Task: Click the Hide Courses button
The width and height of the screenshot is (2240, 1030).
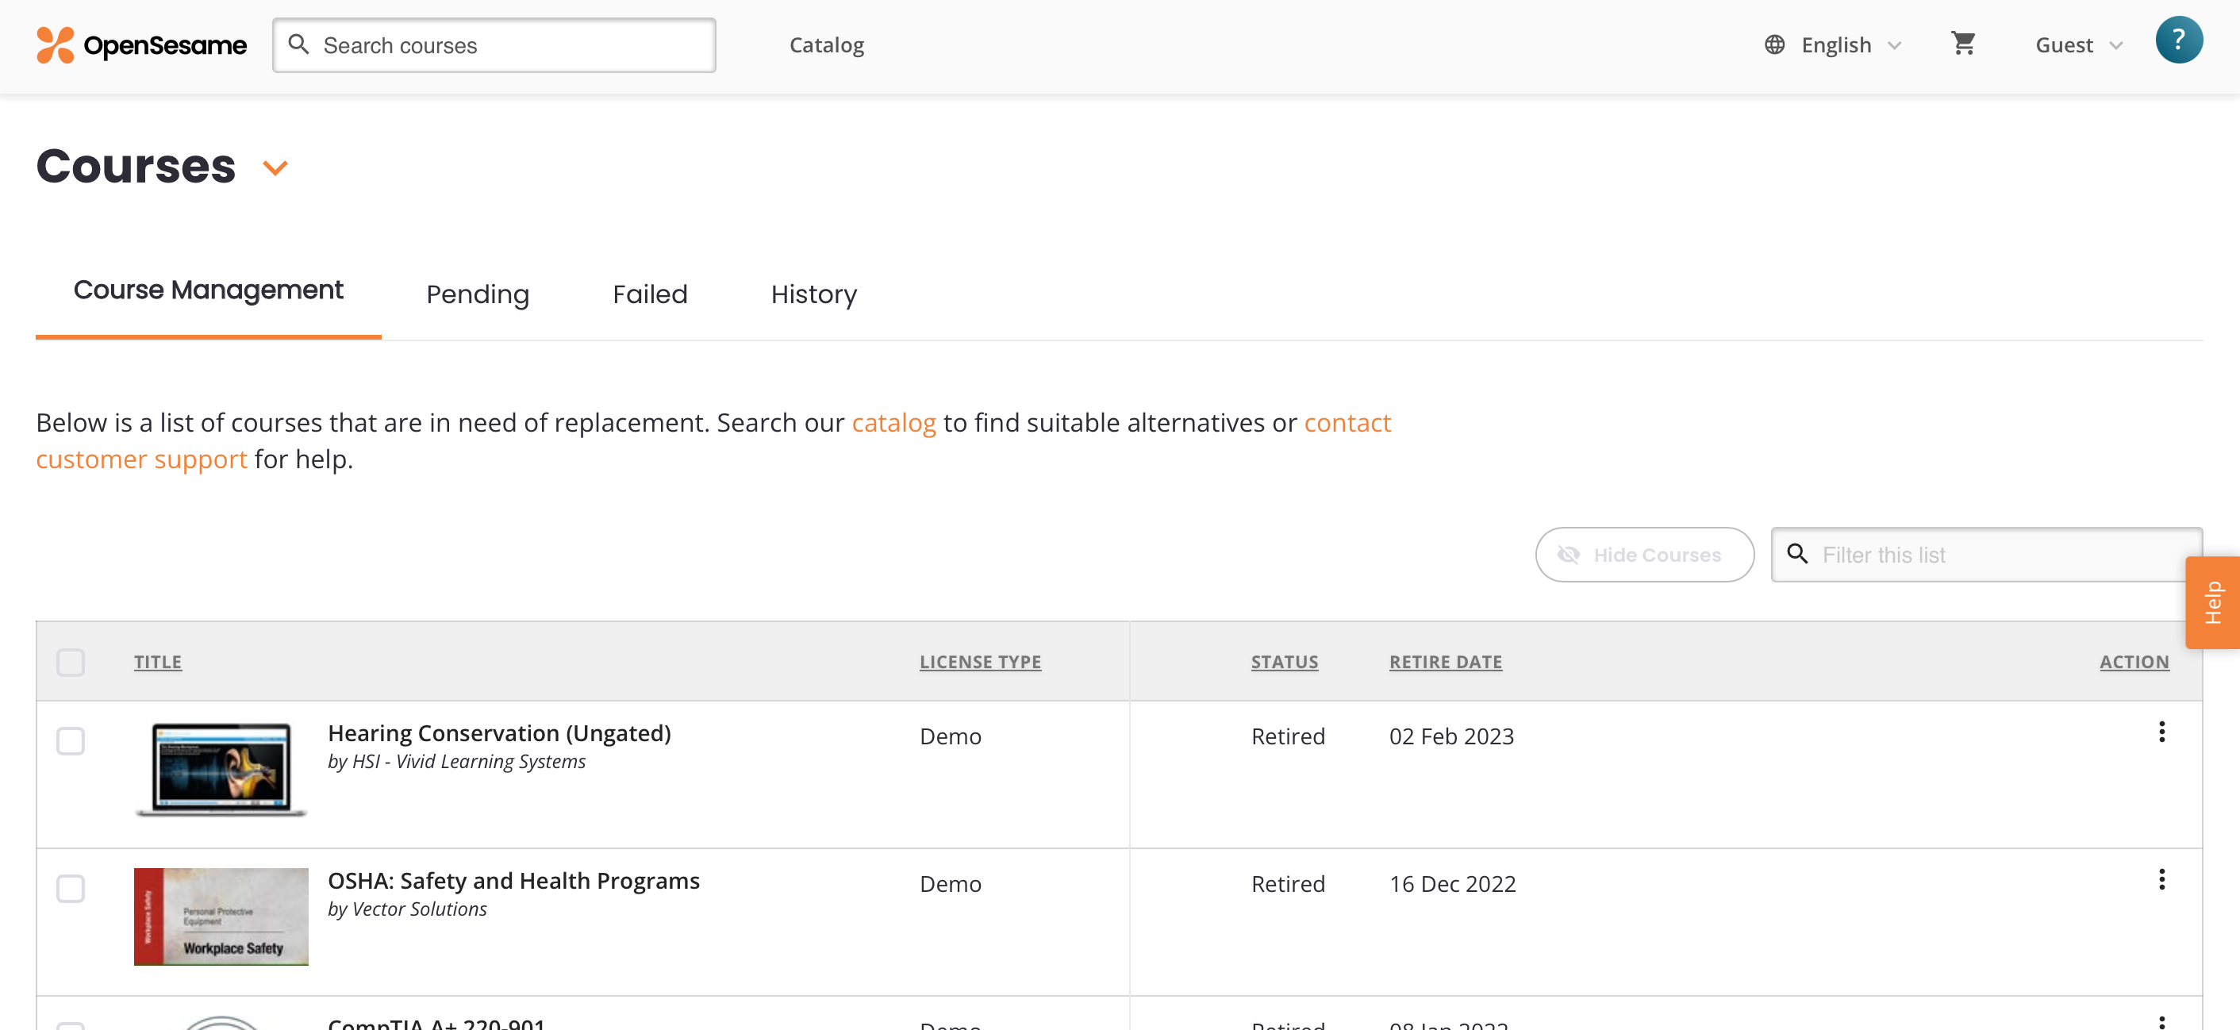Action: coord(1644,555)
